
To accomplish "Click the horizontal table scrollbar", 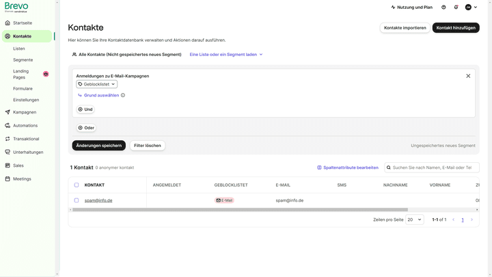I will [x=240, y=209].
